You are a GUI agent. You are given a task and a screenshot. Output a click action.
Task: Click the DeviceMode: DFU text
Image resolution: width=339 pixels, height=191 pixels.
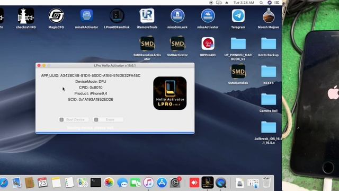tap(91, 81)
